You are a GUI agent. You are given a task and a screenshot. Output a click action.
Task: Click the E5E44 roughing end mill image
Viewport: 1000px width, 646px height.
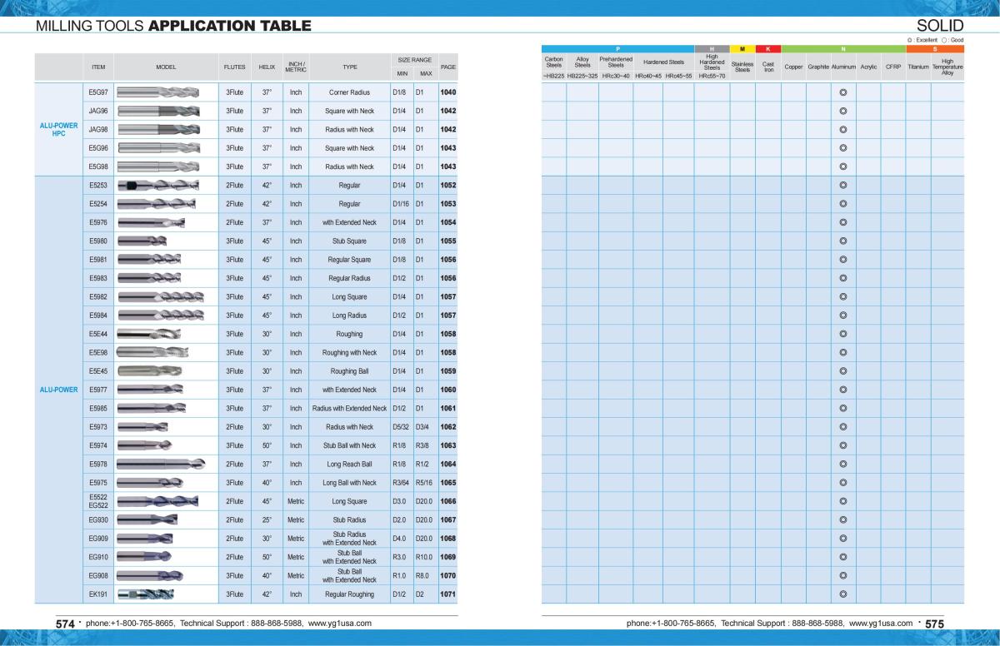tap(158, 334)
